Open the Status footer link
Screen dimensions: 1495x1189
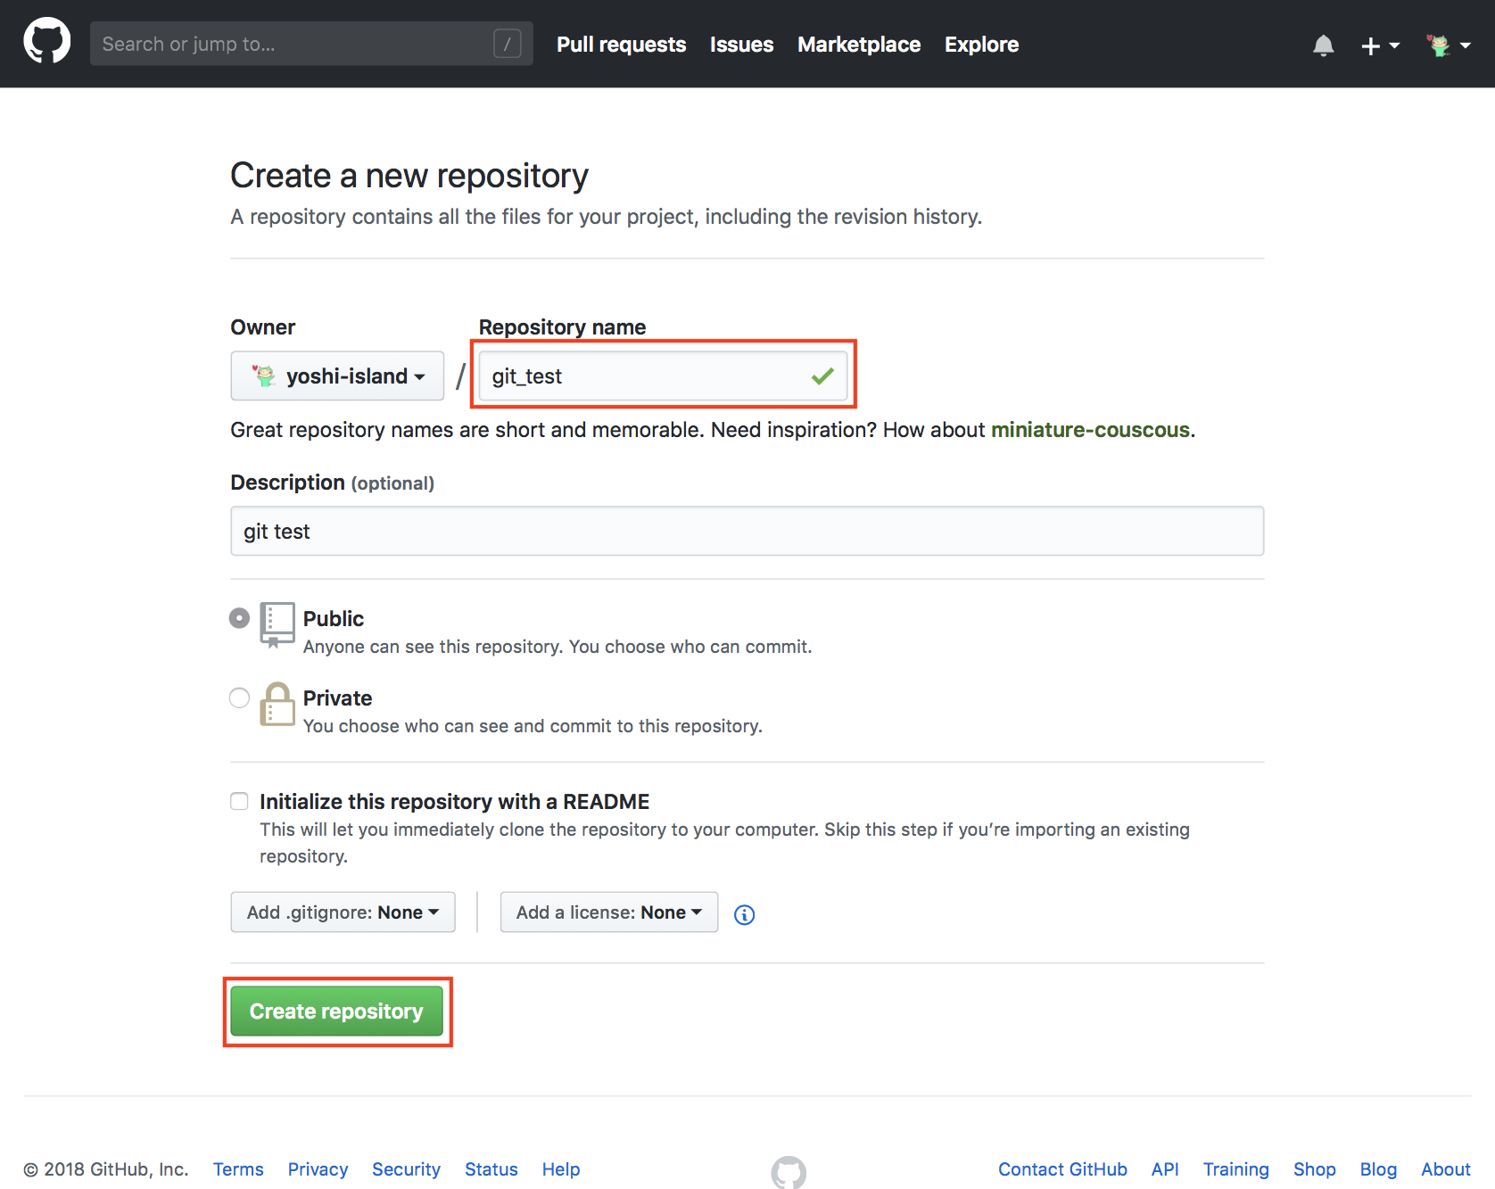[491, 1169]
